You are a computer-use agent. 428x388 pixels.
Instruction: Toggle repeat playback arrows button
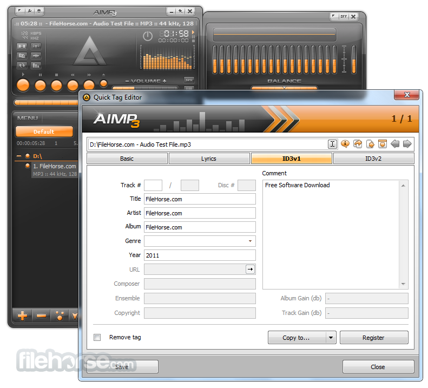click(22, 65)
